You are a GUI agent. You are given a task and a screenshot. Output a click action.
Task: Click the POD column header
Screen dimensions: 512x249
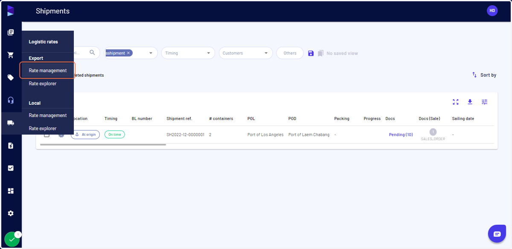tap(292, 118)
